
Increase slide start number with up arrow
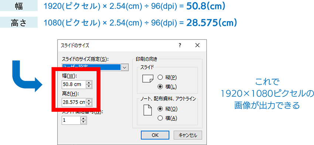[83, 118]
